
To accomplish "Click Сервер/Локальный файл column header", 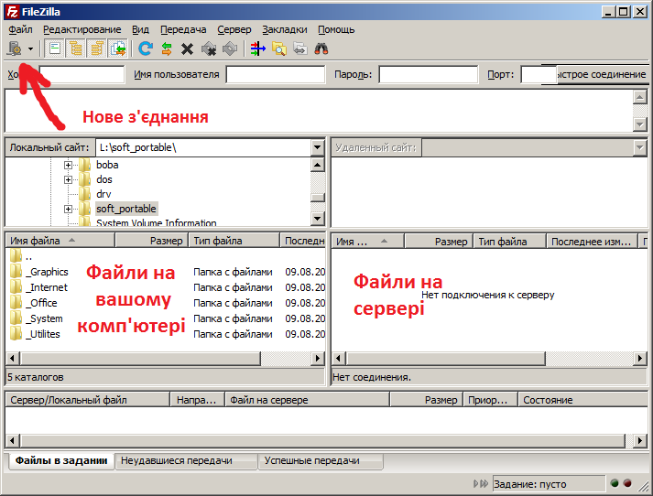I will pos(87,400).
